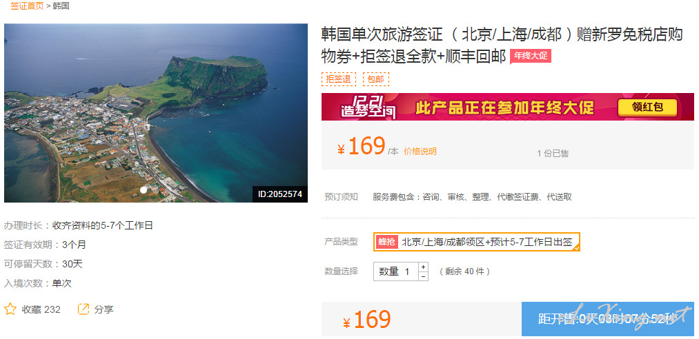699x339 pixels.
Task: Click the share icon beside 分享
Action: click(83, 309)
